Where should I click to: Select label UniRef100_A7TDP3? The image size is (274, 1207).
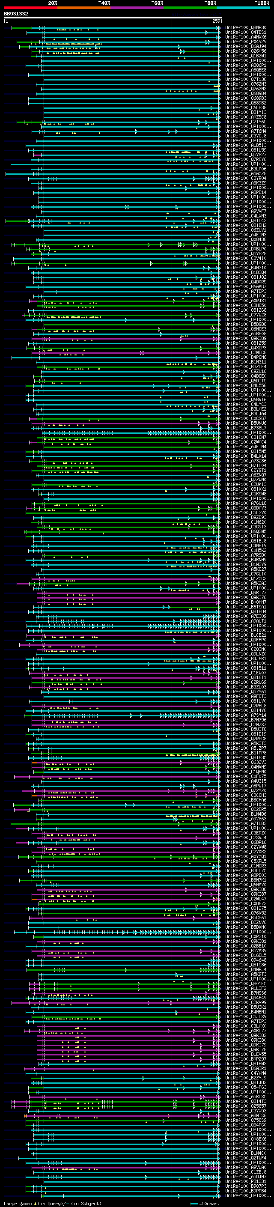[246, 292]
